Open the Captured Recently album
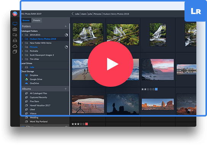The width and height of the screenshot is (207, 145). click(39, 97)
